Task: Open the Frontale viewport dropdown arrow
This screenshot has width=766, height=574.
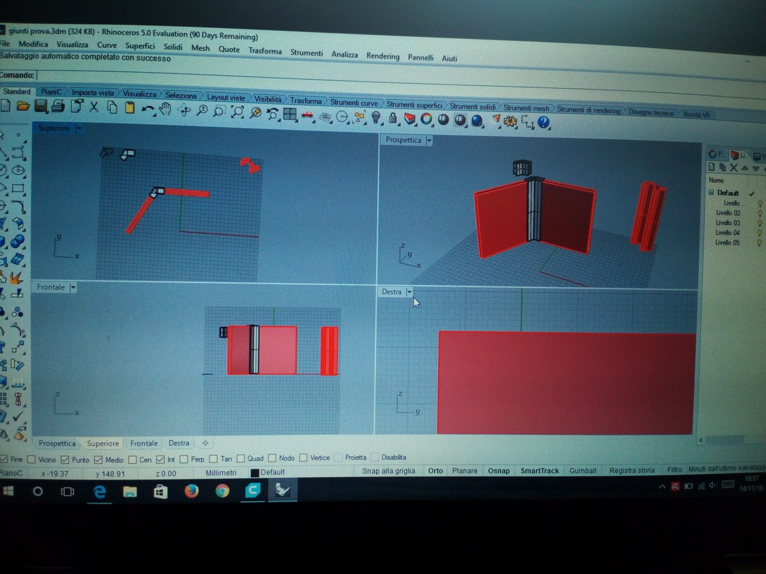Action: 73,288
